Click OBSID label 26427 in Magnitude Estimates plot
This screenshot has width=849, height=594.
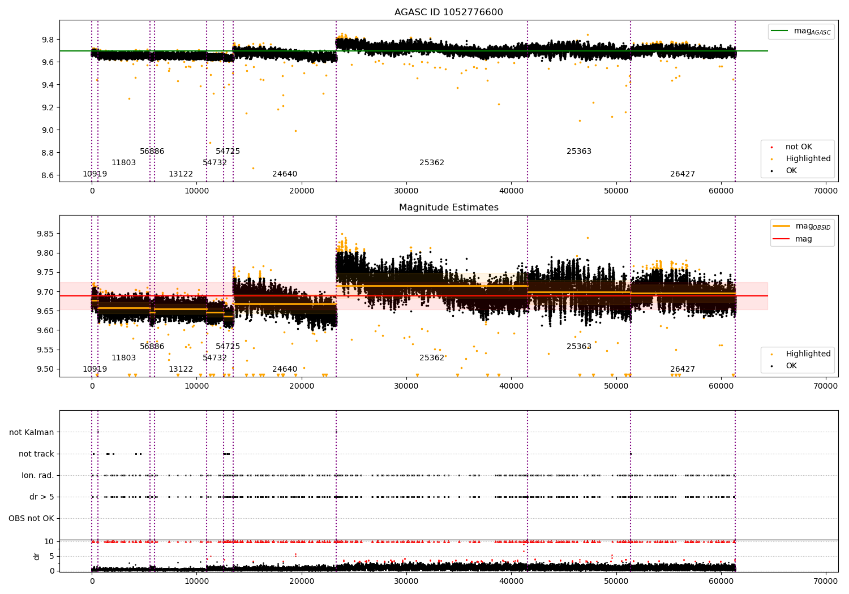[x=683, y=369]
